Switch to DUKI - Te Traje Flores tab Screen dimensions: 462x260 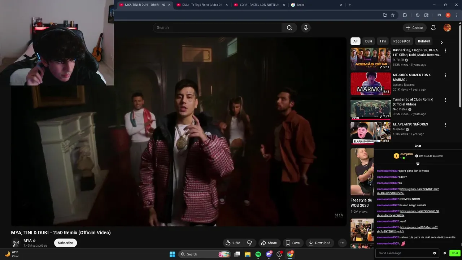coord(202,5)
